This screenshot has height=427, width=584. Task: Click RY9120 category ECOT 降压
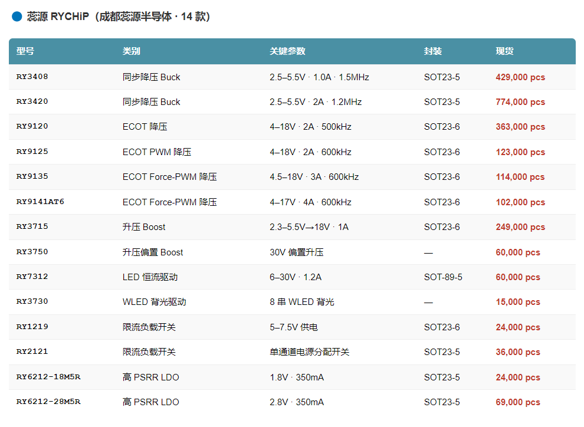click(145, 127)
